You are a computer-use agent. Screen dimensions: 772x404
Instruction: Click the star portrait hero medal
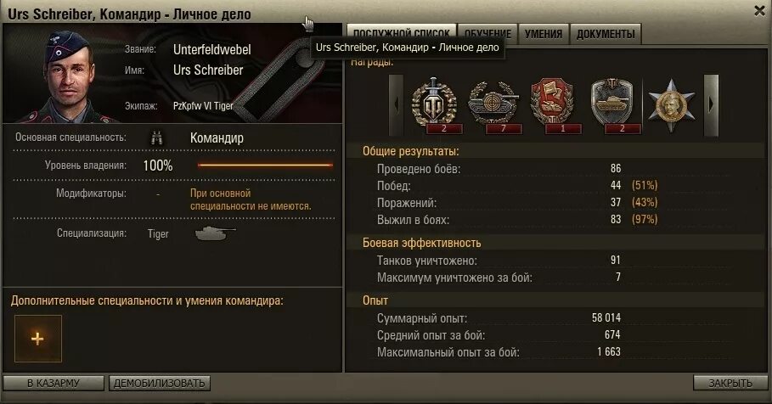(x=672, y=104)
